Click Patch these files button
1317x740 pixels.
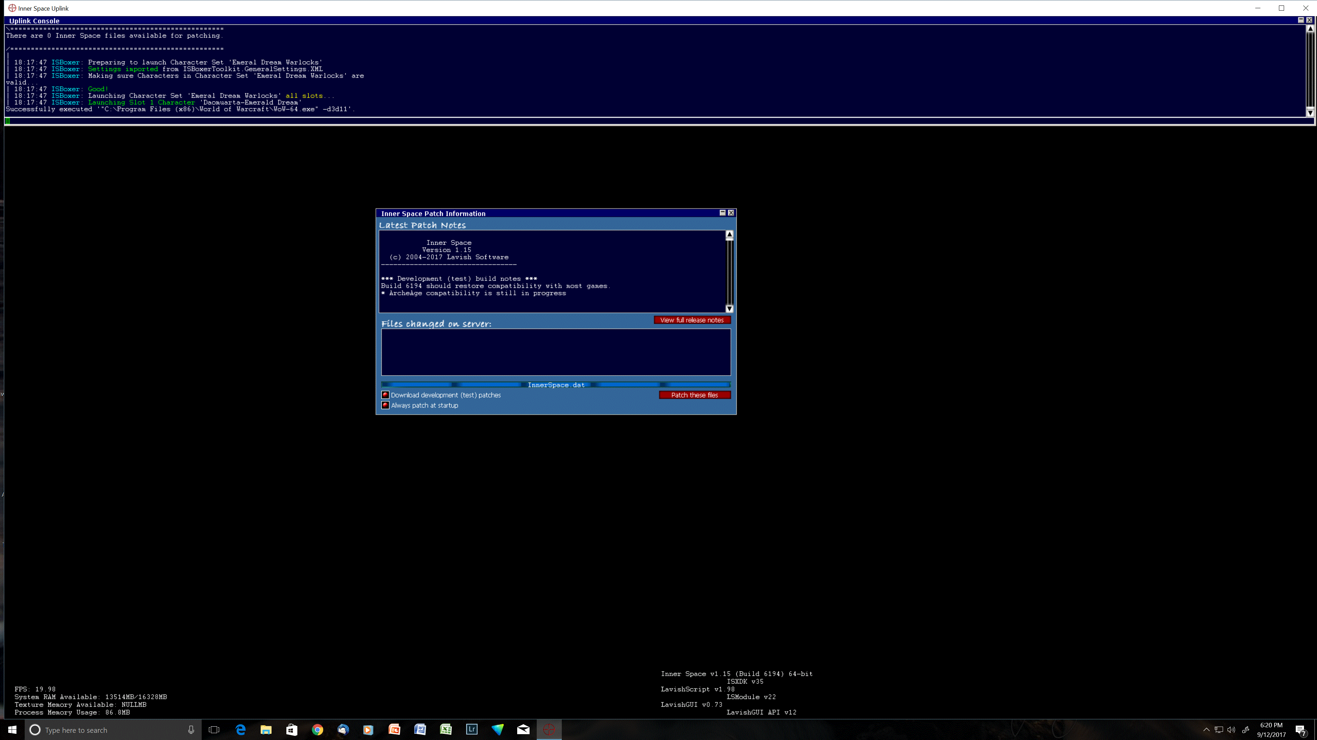(x=694, y=395)
